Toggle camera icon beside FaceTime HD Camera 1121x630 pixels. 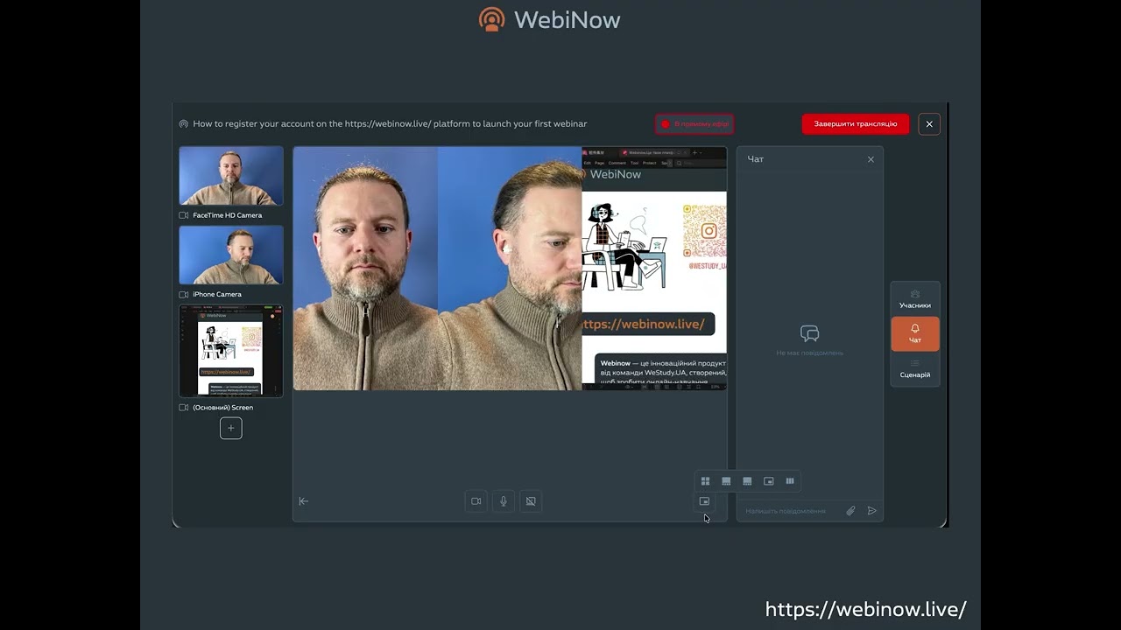184,215
